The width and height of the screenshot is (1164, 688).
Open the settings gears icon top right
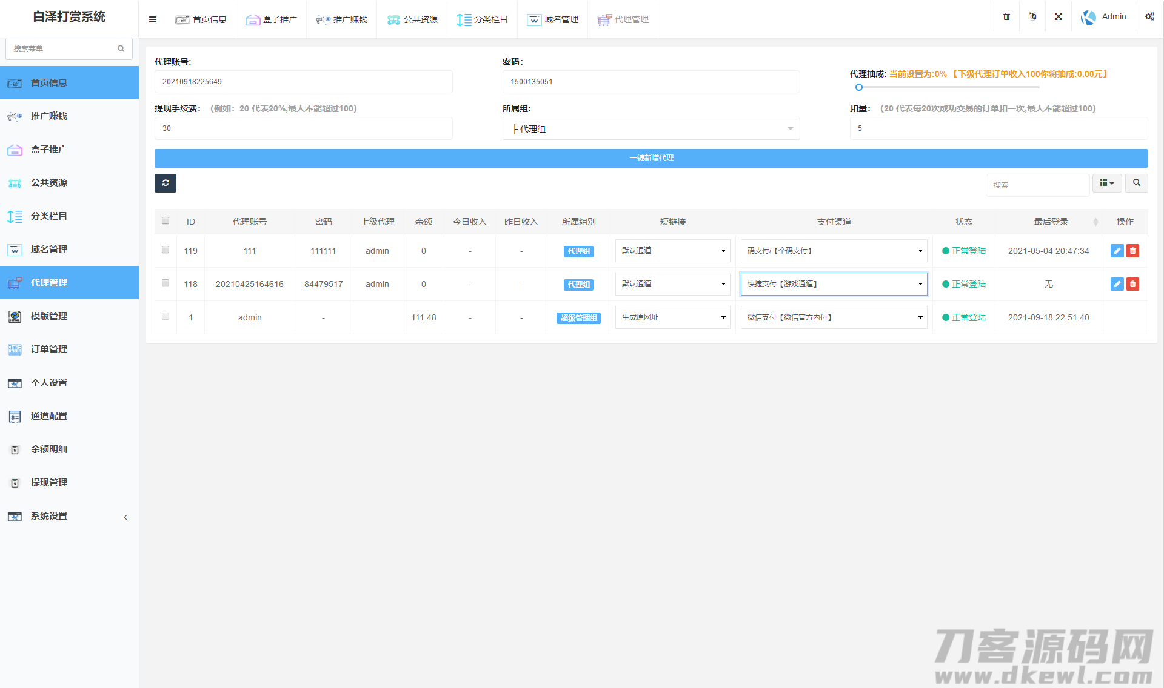point(1149,17)
